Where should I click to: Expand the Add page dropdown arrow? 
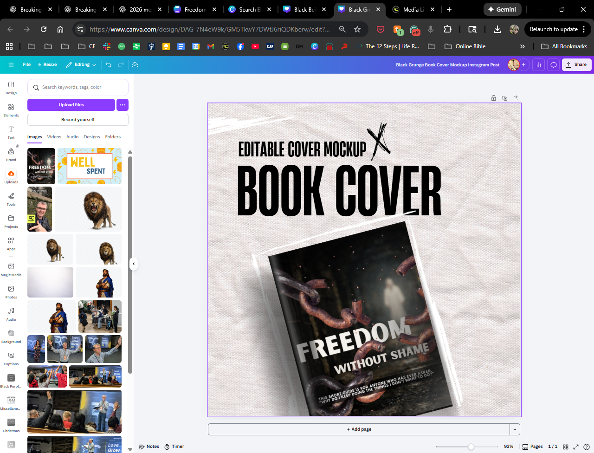[515, 429]
